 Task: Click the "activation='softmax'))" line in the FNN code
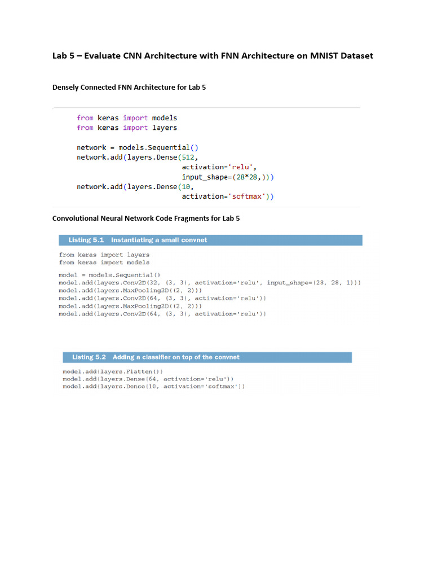[x=228, y=196]
